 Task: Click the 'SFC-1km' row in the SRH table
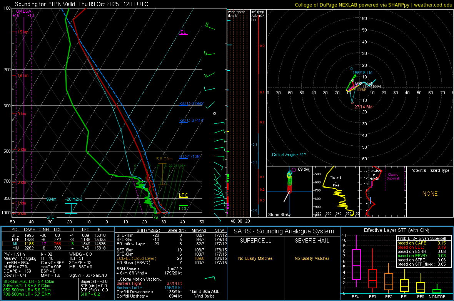click(172, 235)
